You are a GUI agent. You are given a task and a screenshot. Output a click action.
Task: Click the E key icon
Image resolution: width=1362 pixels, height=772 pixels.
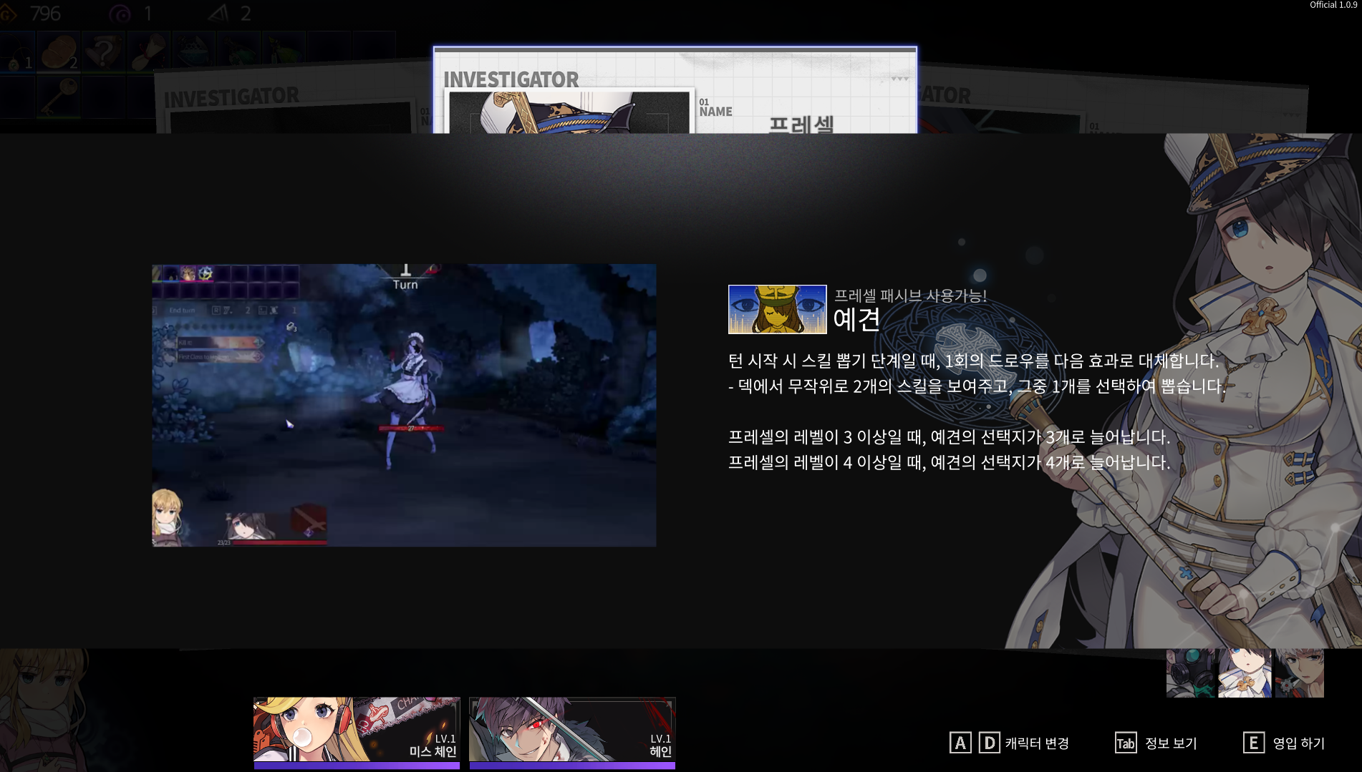pos(1254,743)
